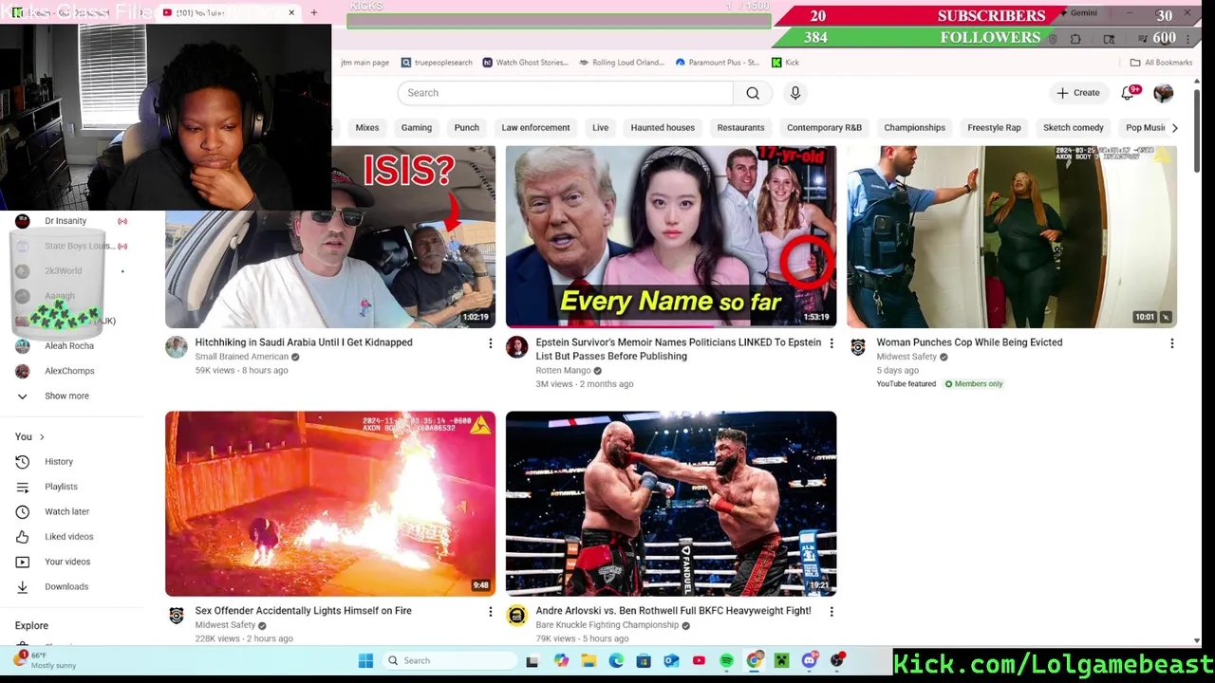Open the All Bookmarks folder
This screenshot has height=683, width=1215.
point(1160,63)
